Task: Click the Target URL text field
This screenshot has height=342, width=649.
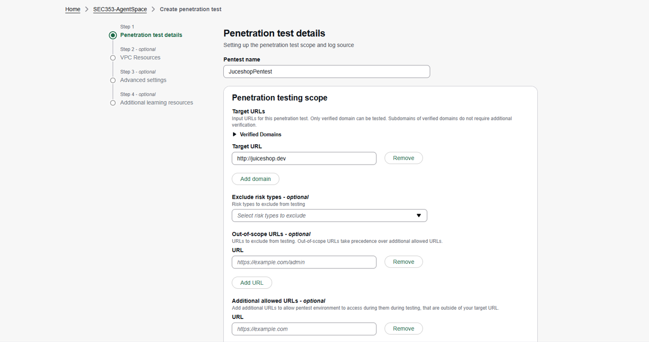Action: [304, 158]
